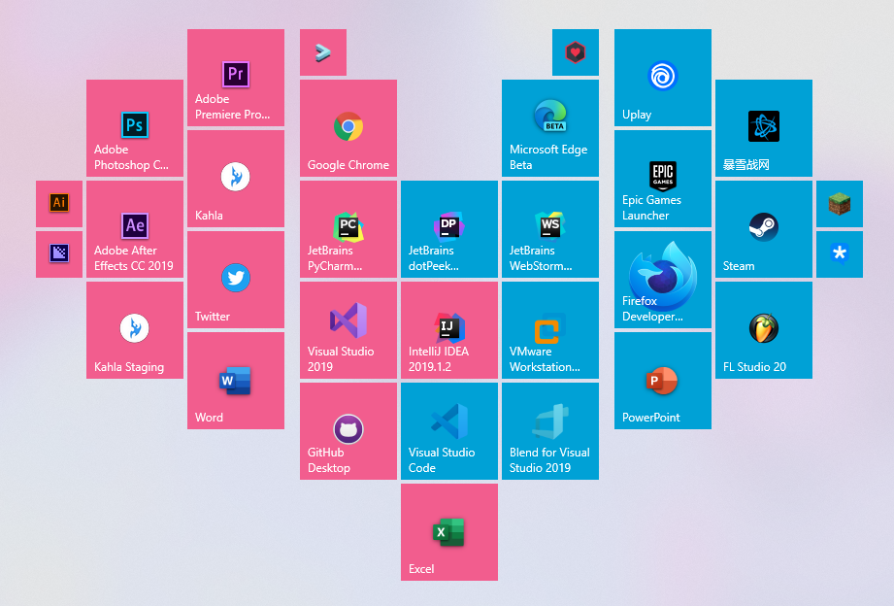
Task: Open JetBrains dotPeek tile
Action: [x=449, y=229]
